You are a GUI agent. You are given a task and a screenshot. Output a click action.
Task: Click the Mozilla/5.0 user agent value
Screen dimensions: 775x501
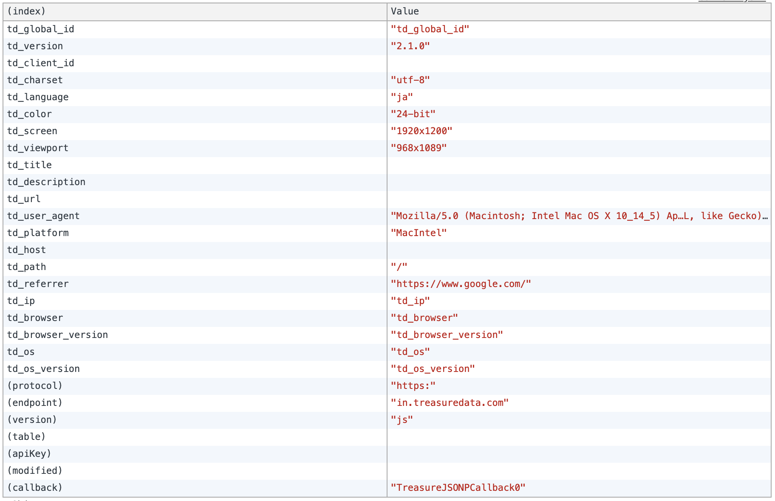point(580,216)
